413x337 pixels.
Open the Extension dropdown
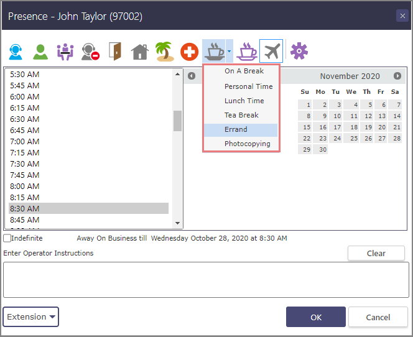click(x=31, y=316)
